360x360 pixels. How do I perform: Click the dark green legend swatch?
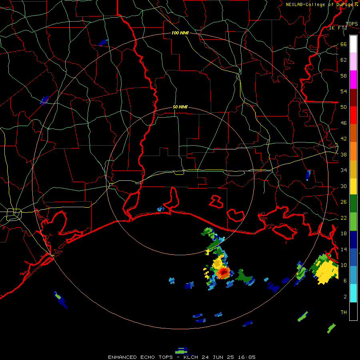coord(353,204)
